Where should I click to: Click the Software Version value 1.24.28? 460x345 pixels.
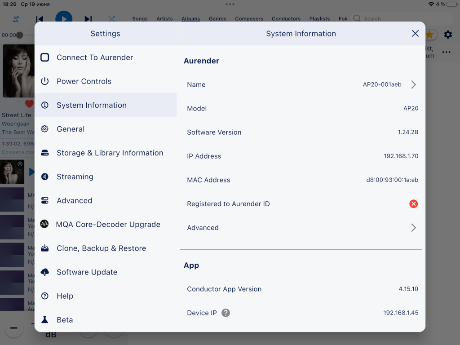(x=408, y=133)
